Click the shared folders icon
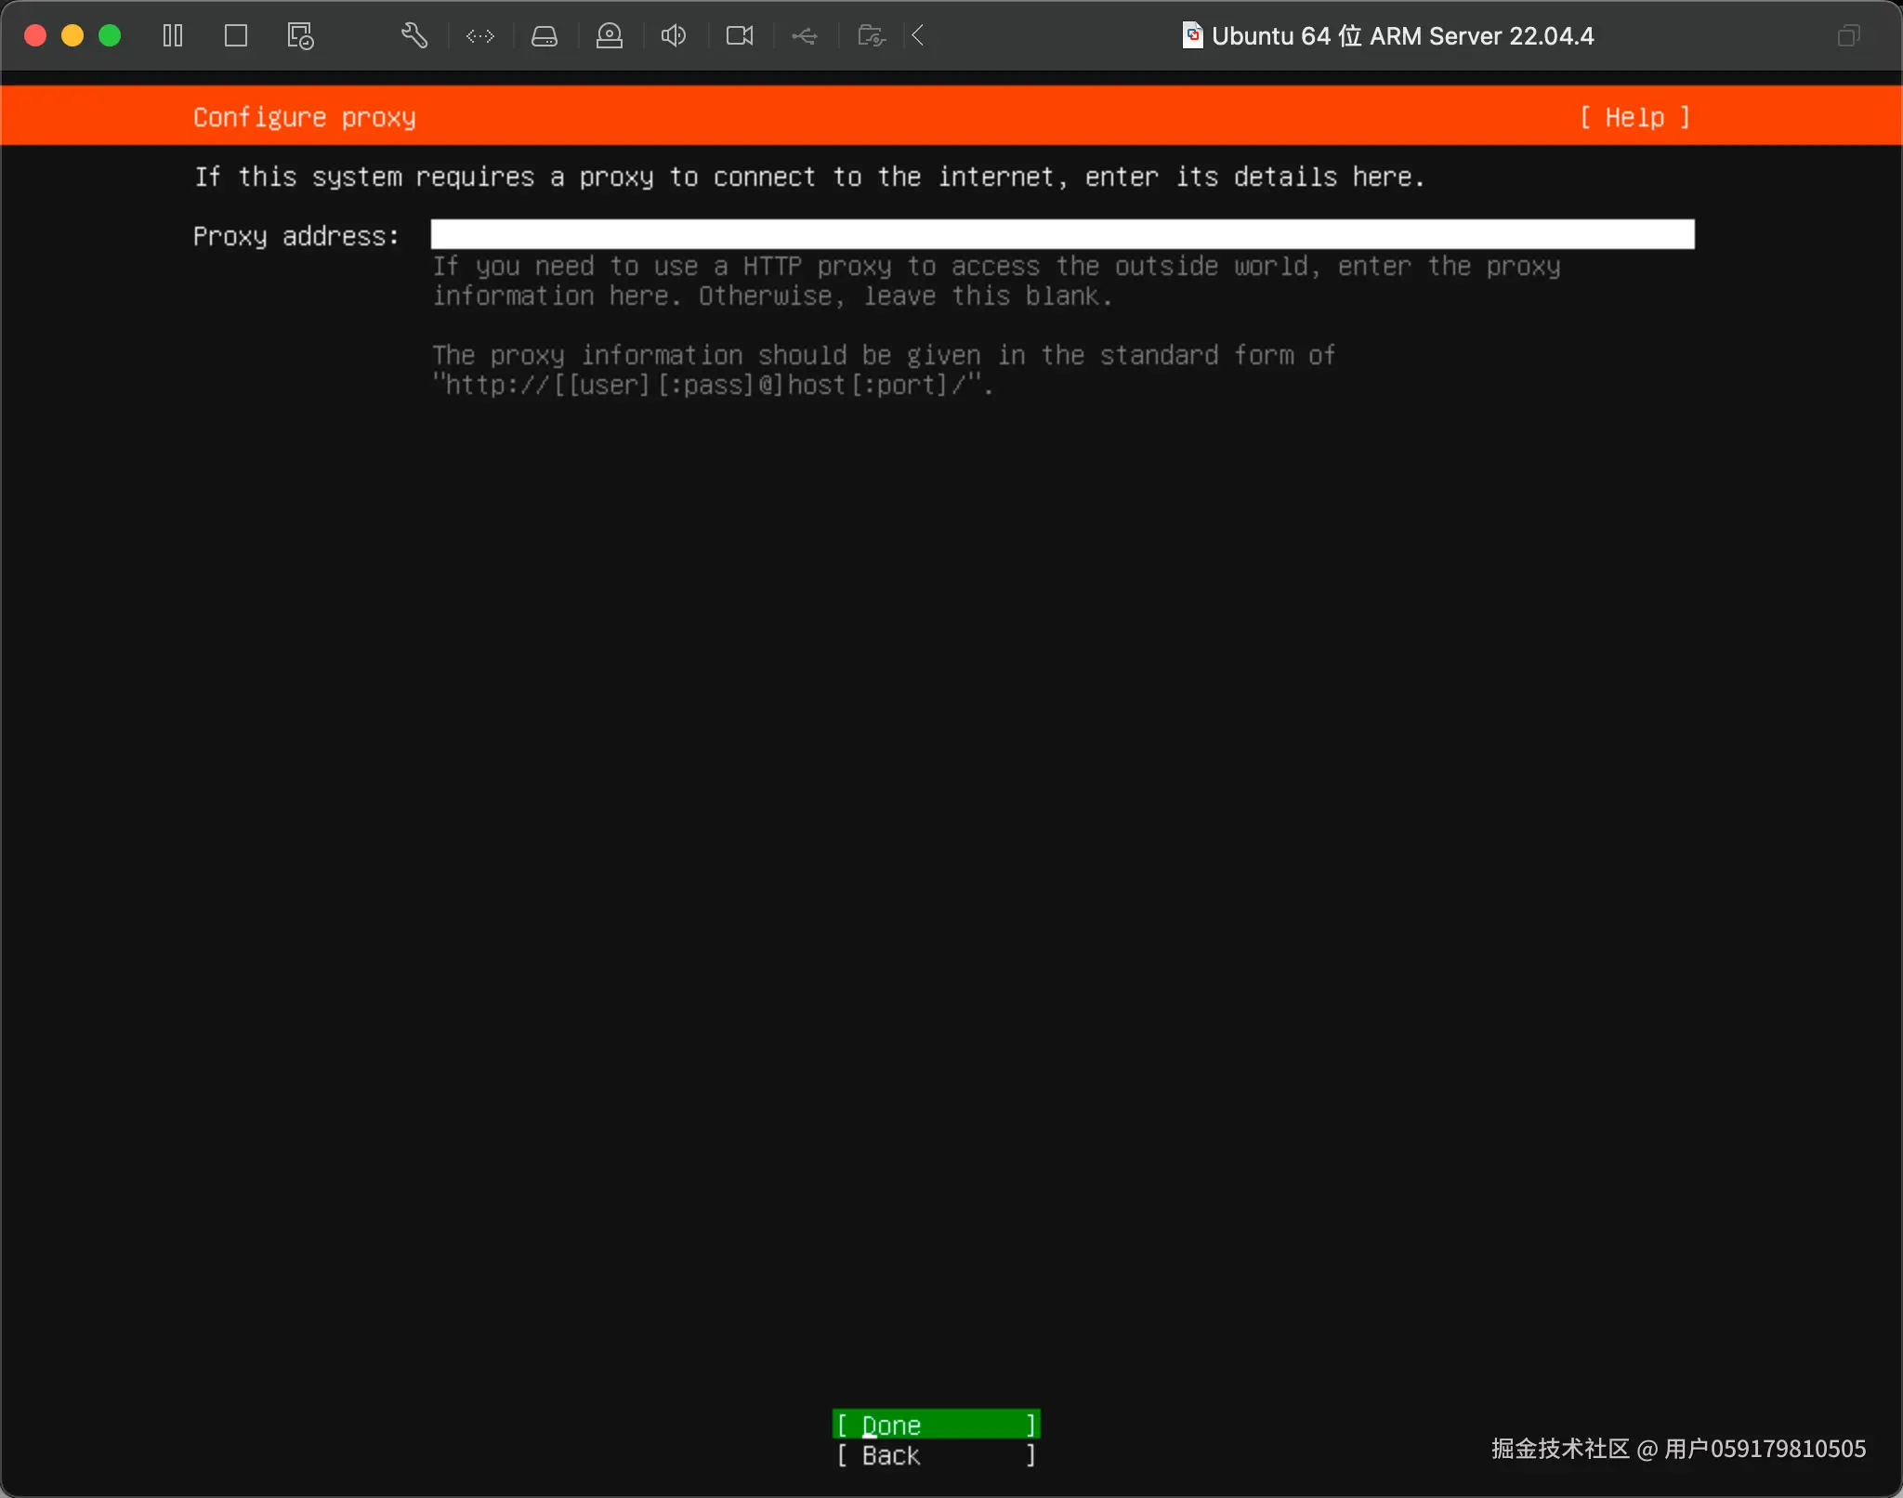 point(871,36)
